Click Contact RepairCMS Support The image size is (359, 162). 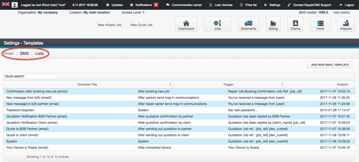coord(309,5)
